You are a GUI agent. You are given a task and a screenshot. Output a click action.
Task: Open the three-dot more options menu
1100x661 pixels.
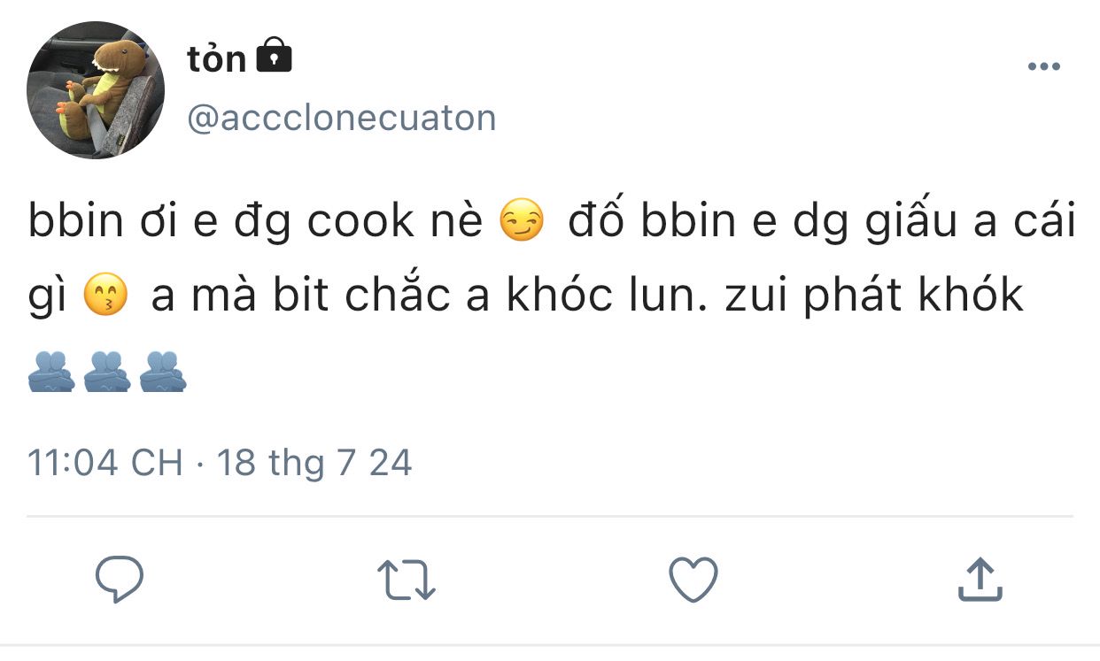point(1043,66)
